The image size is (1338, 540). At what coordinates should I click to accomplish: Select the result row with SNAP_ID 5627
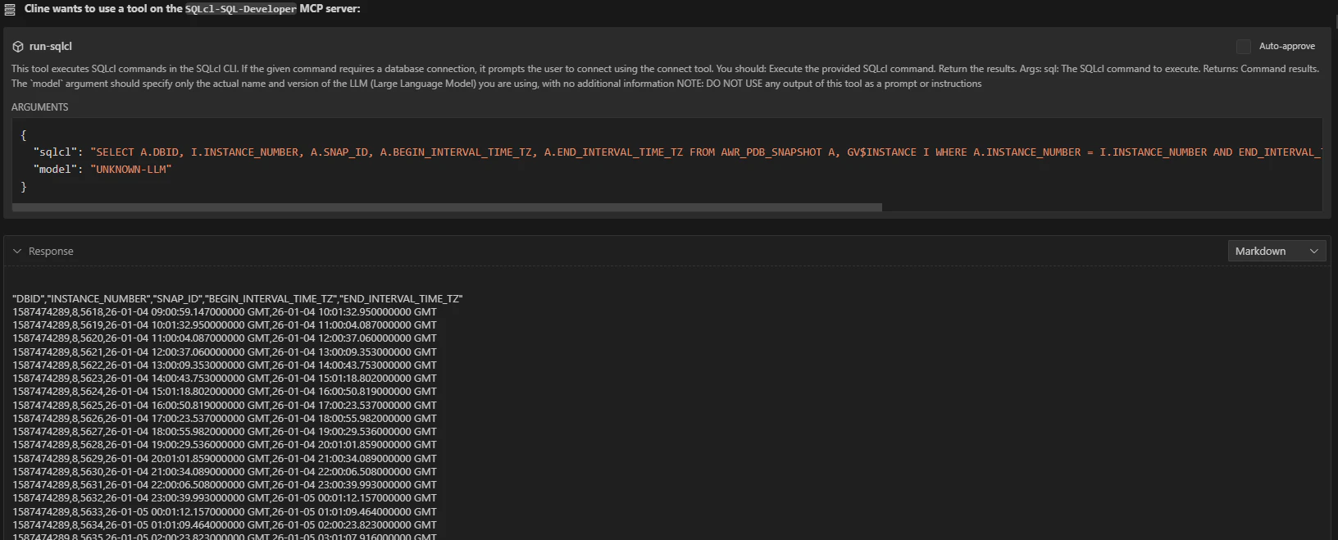coord(225,432)
